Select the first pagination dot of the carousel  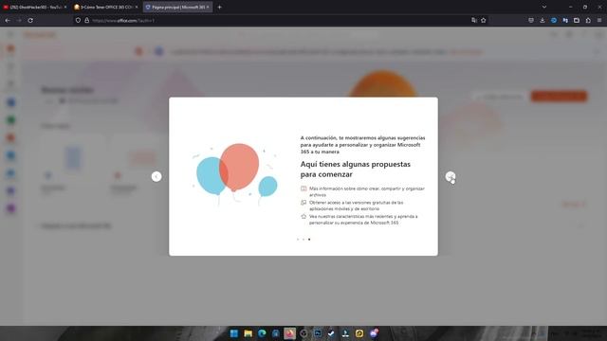[298, 240]
